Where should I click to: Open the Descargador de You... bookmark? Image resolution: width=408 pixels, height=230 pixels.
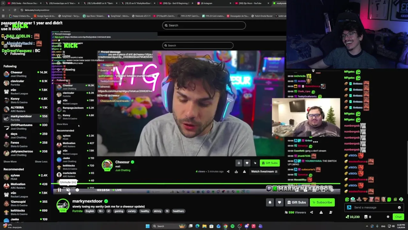coord(237,16)
